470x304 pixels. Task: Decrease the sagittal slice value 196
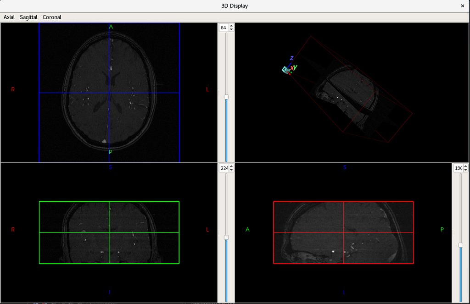pyautogui.click(x=466, y=170)
